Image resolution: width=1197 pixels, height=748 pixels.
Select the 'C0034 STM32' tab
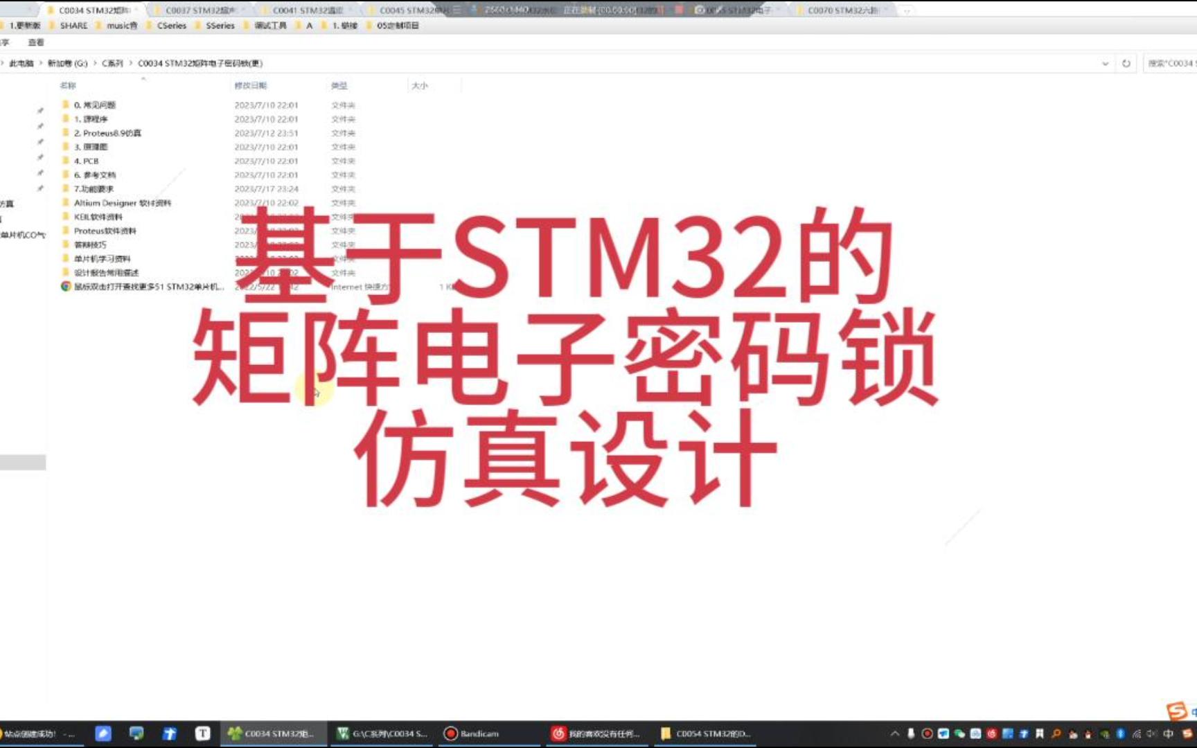[x=93, y=10]
